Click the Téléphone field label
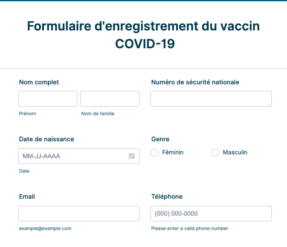The image size is (287, 247). (x=167, y=197)
